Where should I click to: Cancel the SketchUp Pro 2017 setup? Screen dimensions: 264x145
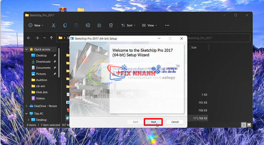[175, 122]
